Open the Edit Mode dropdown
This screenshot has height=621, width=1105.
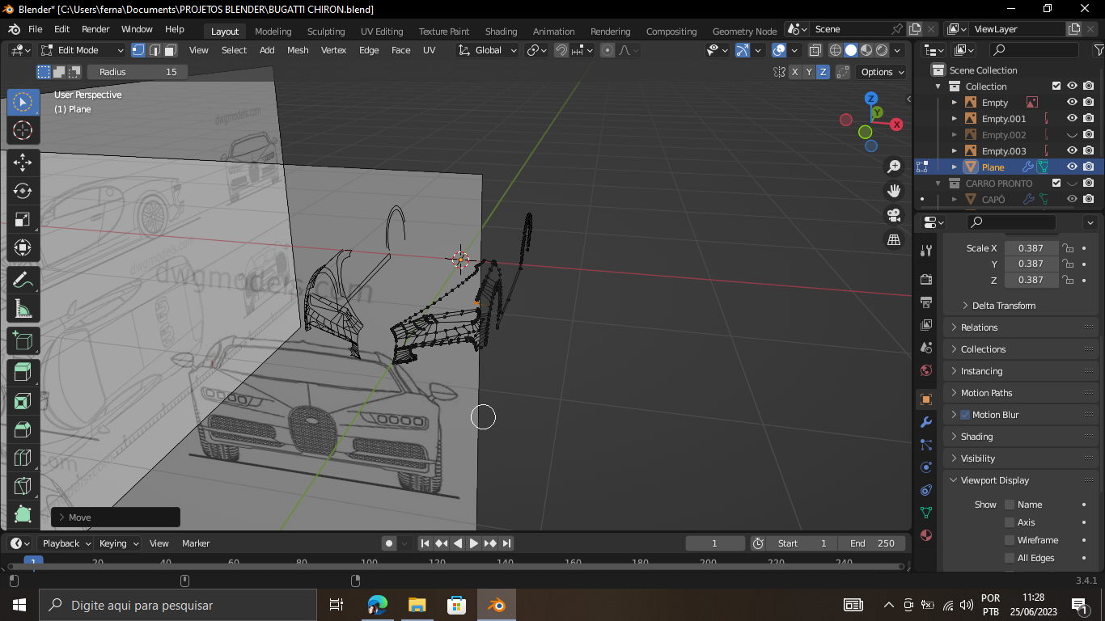pos(83,50)
